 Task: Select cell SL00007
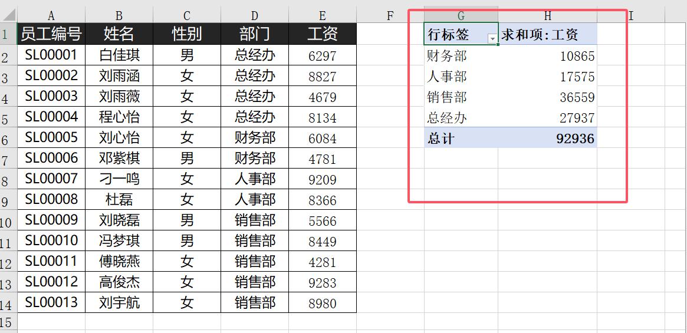(x=51, y=179)
